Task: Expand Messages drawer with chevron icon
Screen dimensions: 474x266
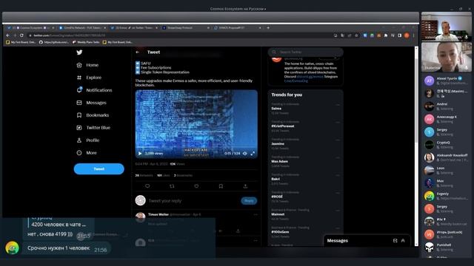Action: [x=403, y=241]
